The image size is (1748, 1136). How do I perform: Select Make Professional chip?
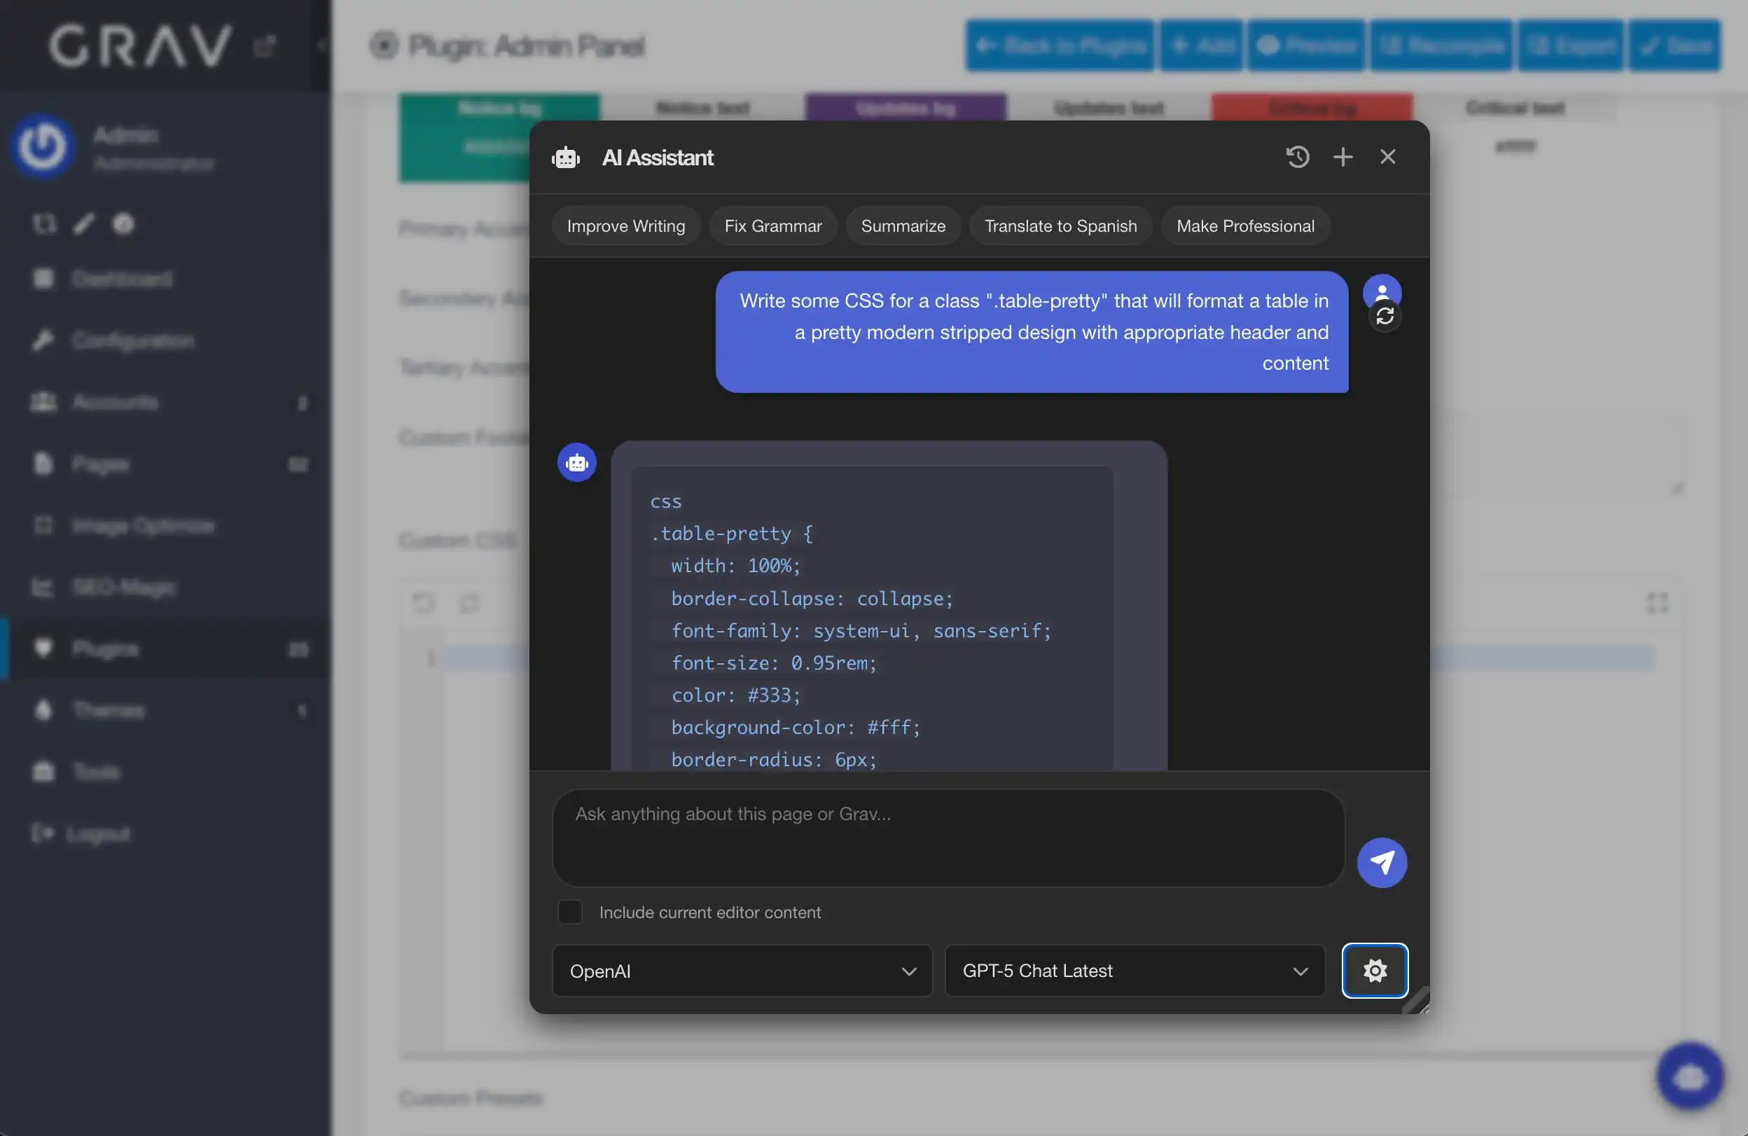click(1245, 226)
